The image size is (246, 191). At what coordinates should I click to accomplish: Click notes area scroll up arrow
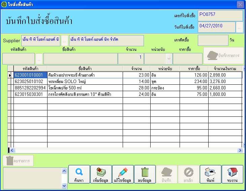(x=64, y=171)
